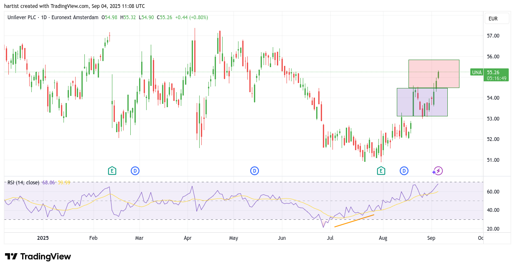
Task: Click the RSI value 68.06
Action: click(x=49, y=182)
